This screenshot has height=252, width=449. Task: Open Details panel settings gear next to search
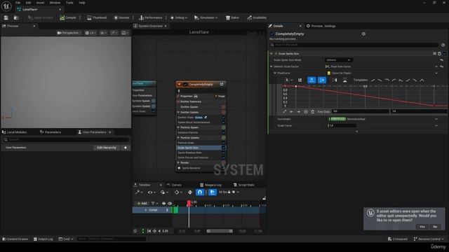443,45
